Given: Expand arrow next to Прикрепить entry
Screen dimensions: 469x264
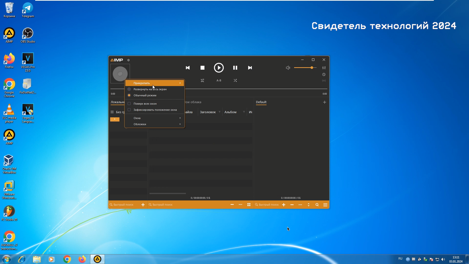Looking at the screenshot, I should pyautogui.click(x=180, y=83).
